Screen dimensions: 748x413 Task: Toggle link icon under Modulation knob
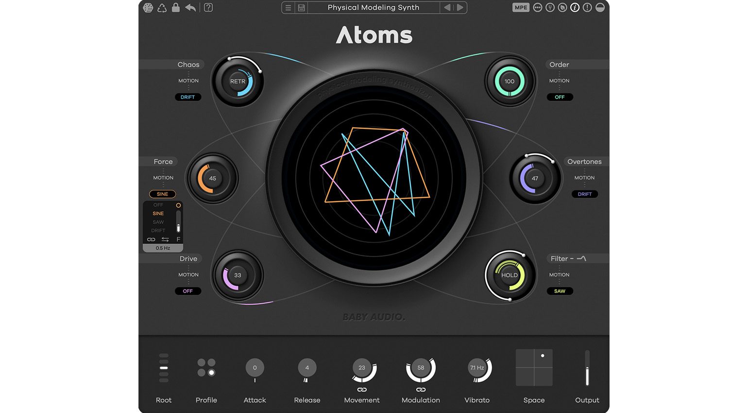pyautogui.click(x=421, y=390)
